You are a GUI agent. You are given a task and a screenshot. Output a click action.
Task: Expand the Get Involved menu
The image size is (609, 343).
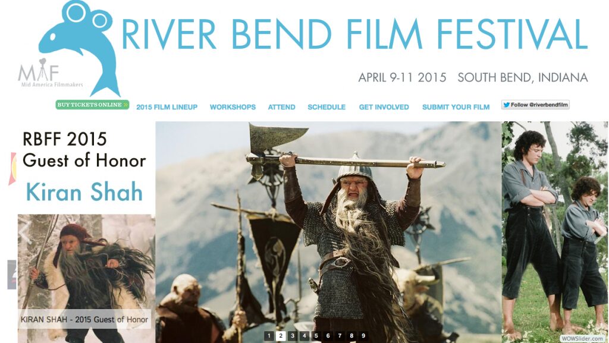click(x=384, y=107)
